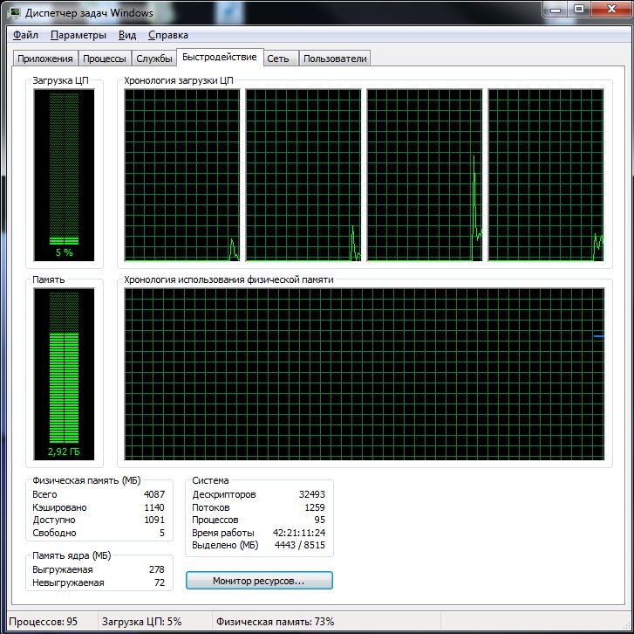Switch to the Службы tab
This screenshot has width=634, height=634.
(x=154, y=59)
